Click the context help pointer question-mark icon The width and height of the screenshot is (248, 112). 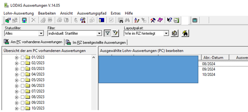pyautogui.click(x=170, y=20)
